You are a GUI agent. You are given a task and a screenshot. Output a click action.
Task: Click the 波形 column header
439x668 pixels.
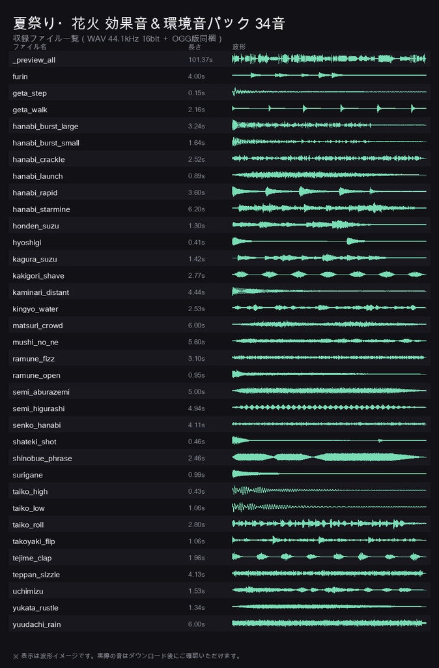coord(238,47)
